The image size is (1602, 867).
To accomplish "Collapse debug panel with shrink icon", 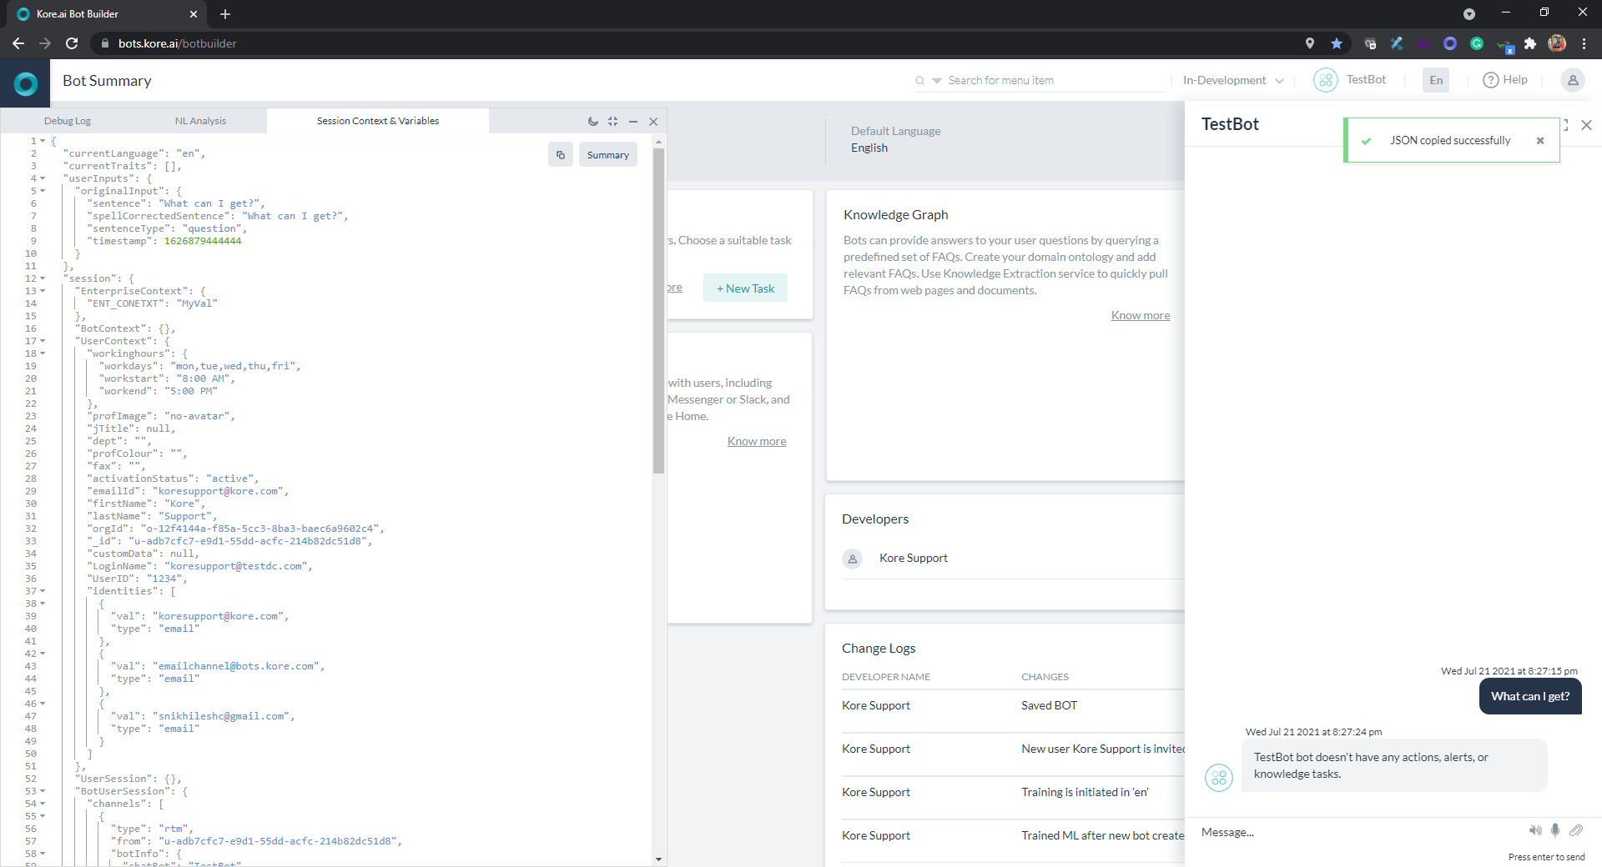I will (613, 121).
